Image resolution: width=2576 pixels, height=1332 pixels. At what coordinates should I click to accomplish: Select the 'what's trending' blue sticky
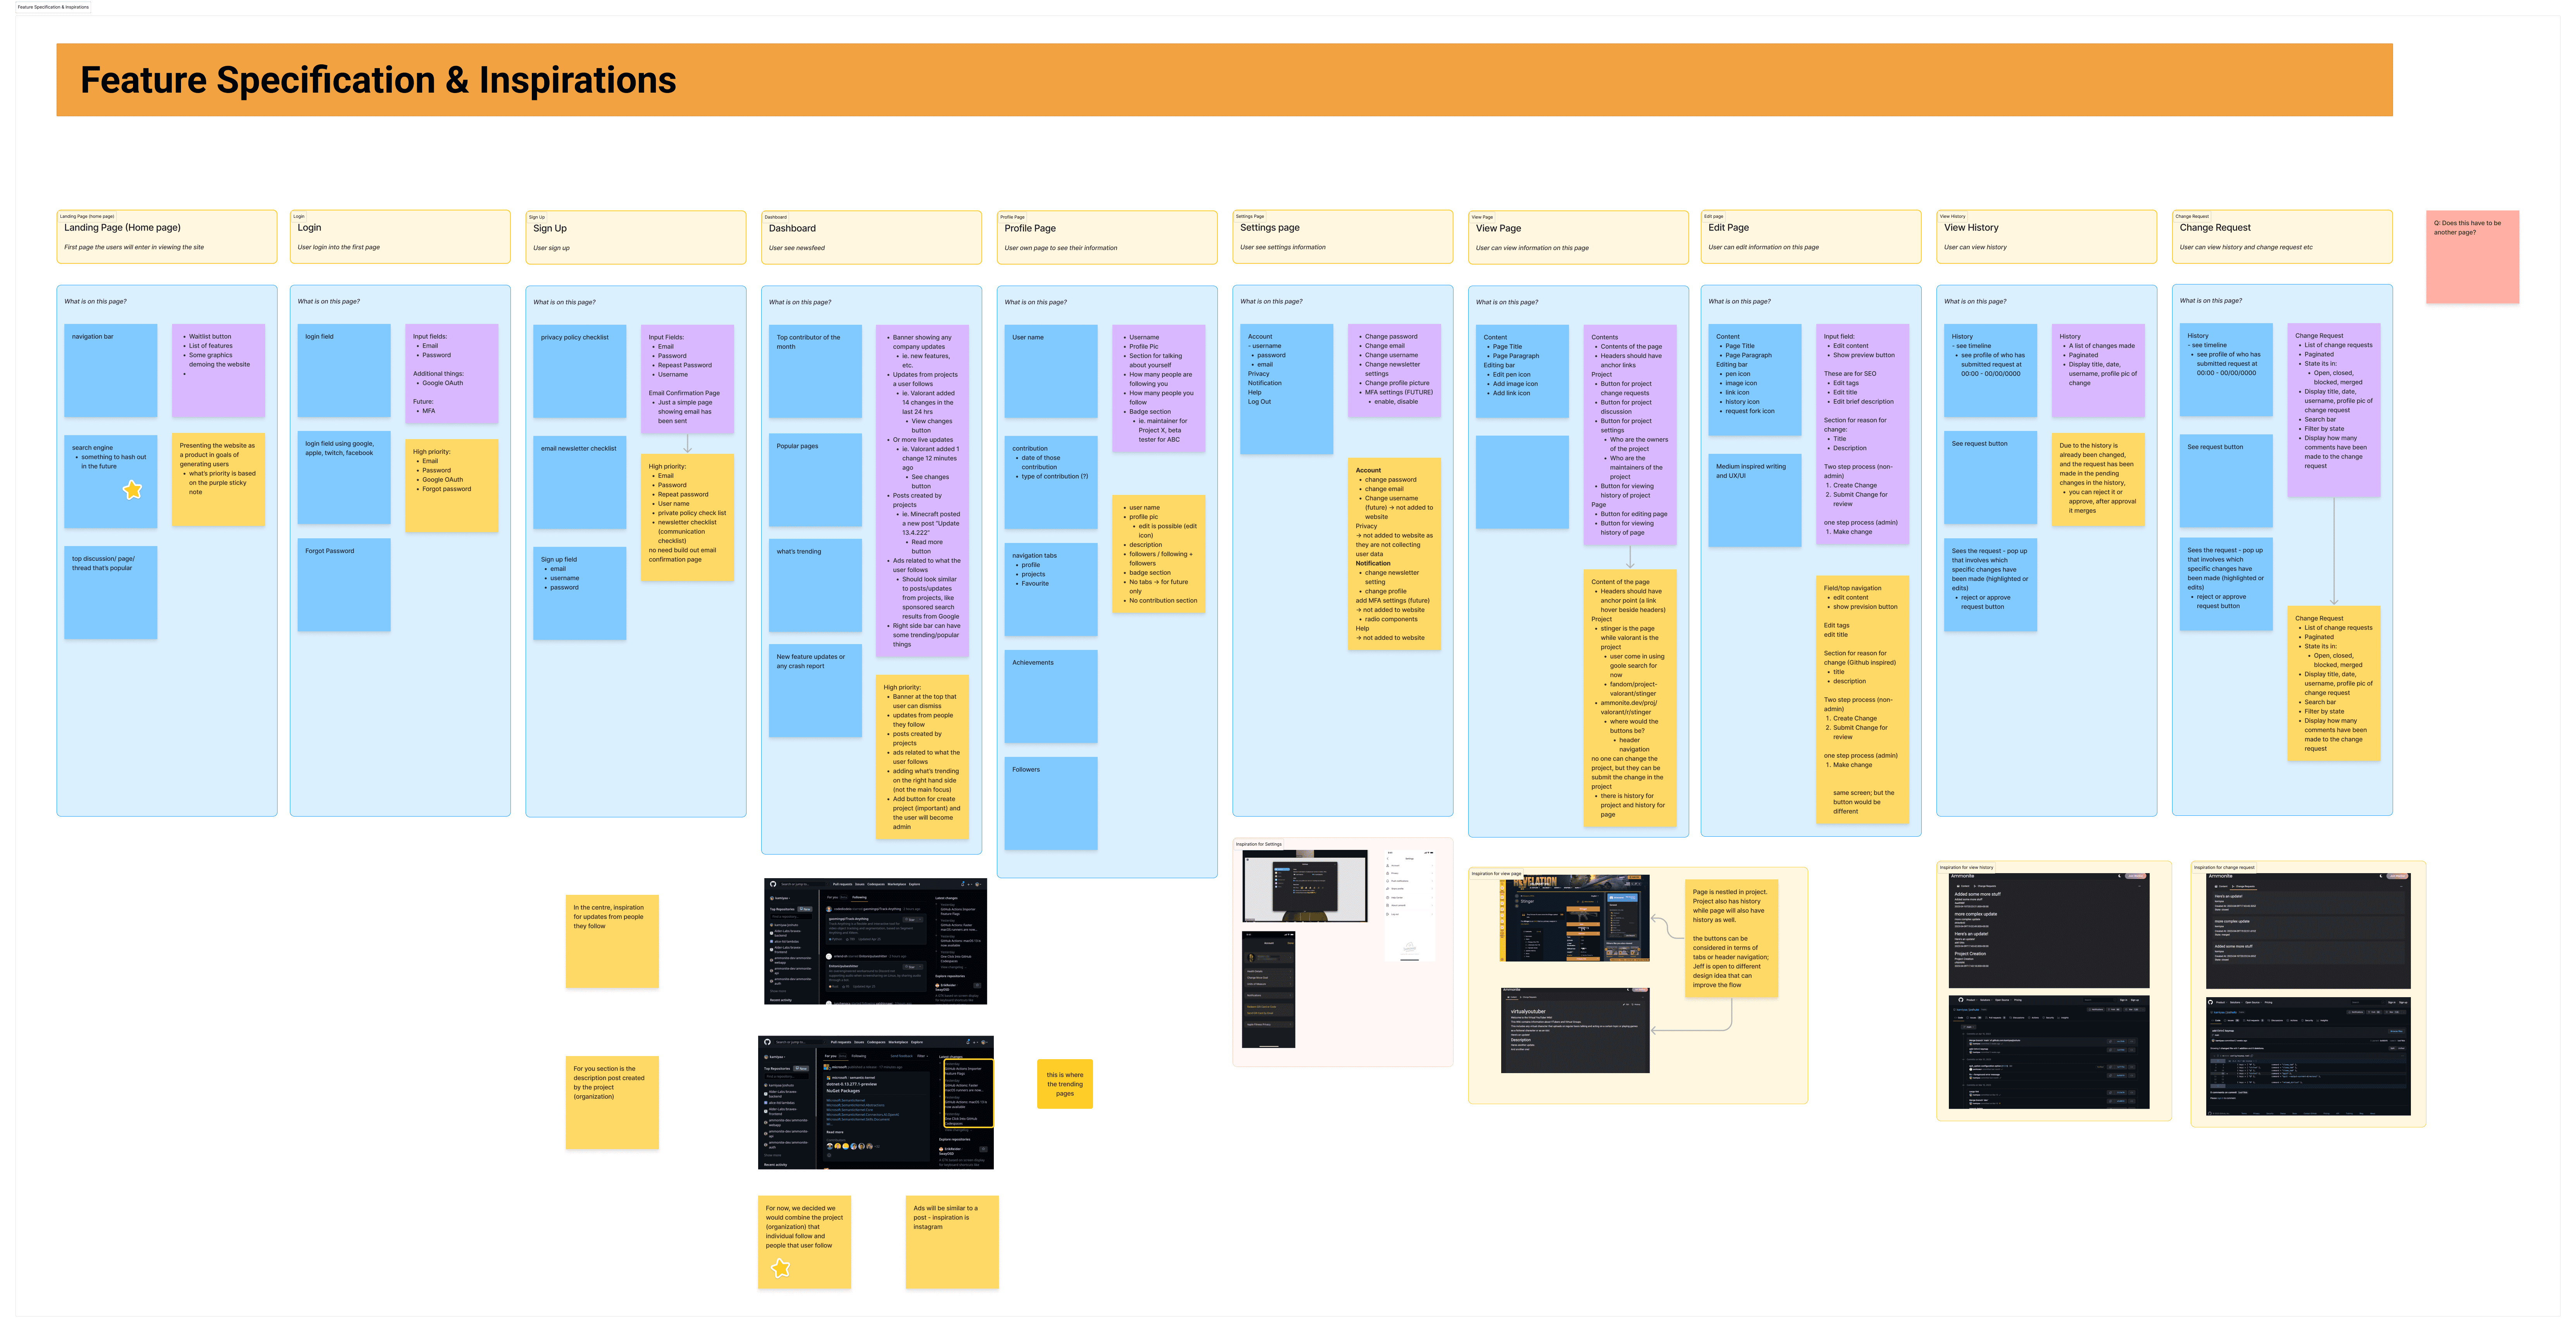[815, 585]
